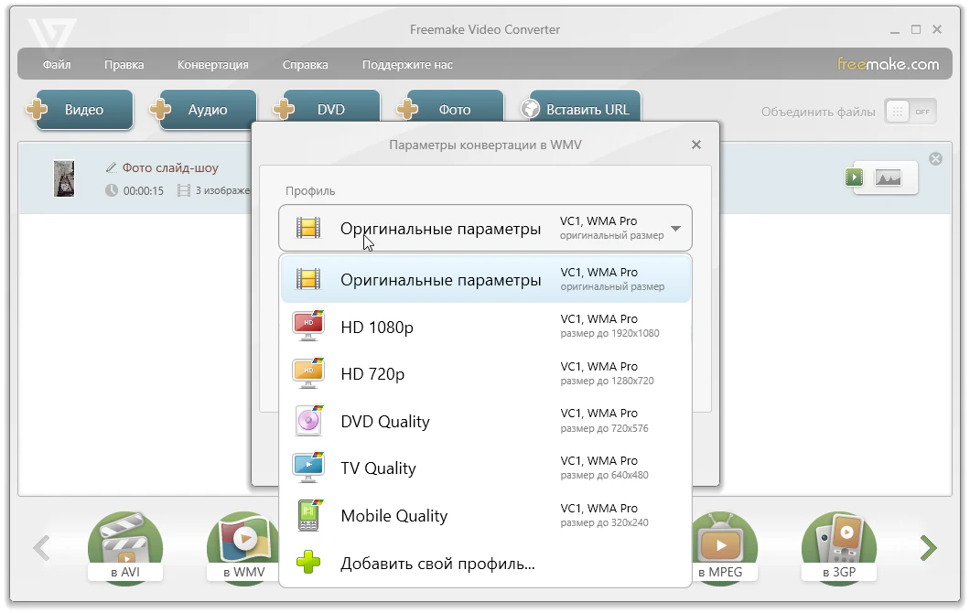The width and height of the screenshot is (970, 613).
Task: Select Оригинальные параметры in the dropdown list
Action: coord(486,280)
